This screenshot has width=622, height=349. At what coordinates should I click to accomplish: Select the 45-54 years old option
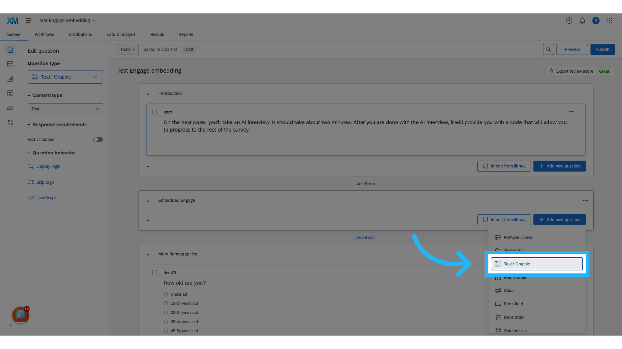tap(166, 331)
